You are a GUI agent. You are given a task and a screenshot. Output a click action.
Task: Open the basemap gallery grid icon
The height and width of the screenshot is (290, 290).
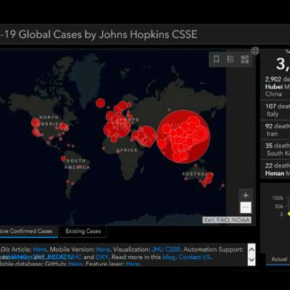245,59
